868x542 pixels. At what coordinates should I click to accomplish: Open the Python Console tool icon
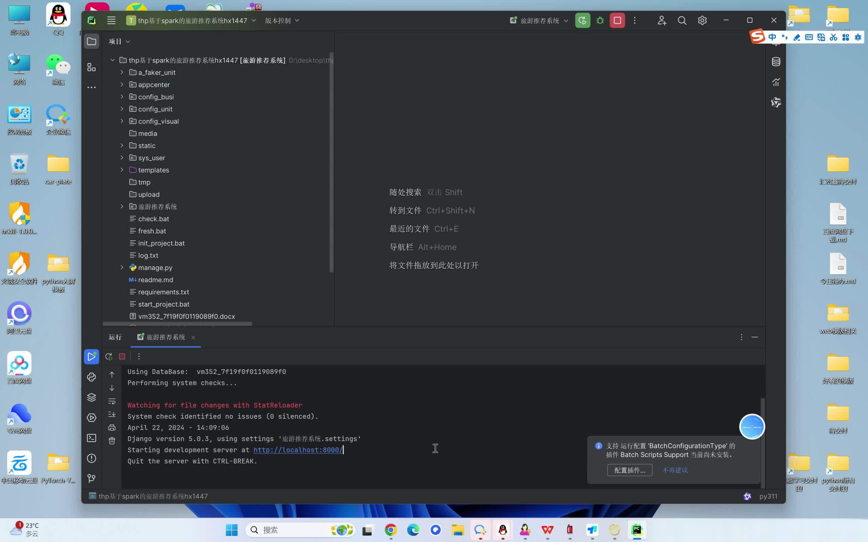point(92,377)
